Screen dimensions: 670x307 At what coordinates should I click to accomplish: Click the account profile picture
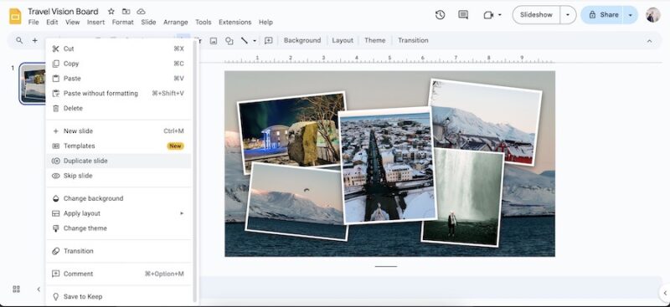tap(653, 15)
